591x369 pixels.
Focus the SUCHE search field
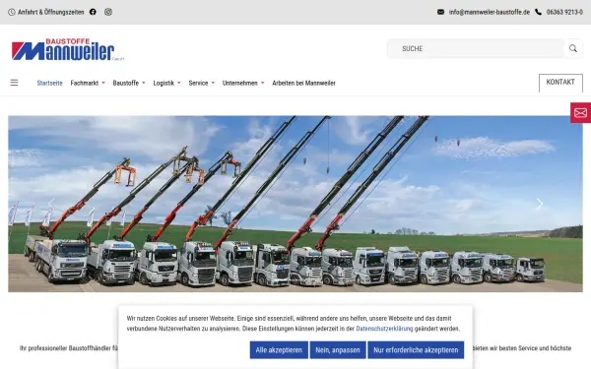pyautogui.click(x=476, y=48)
